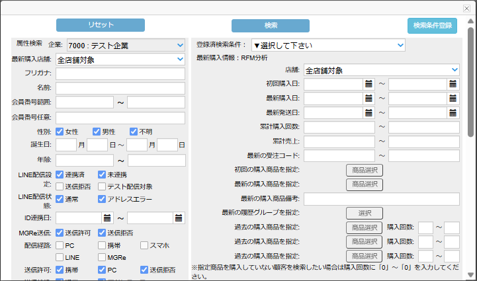This screenshot has height=281, width=477.
Task: Open calendar for 最新発送日 end date
Action: tap(453, 113)
